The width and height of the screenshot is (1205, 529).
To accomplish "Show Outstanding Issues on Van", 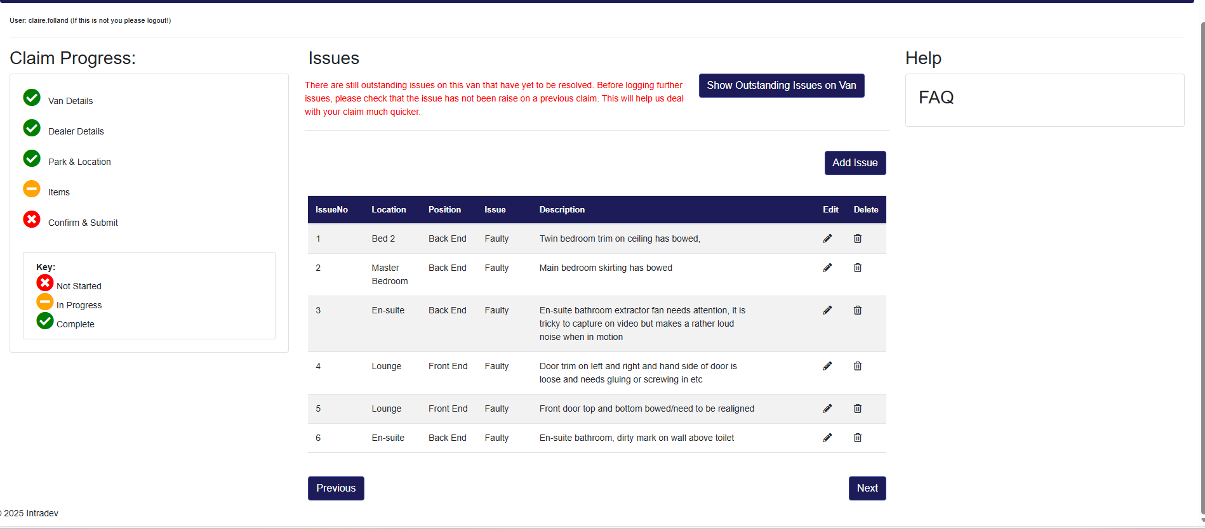I will click(781, 86).
